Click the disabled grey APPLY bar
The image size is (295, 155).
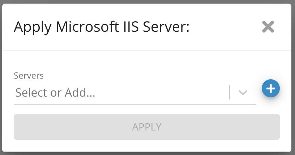[146, 127]
